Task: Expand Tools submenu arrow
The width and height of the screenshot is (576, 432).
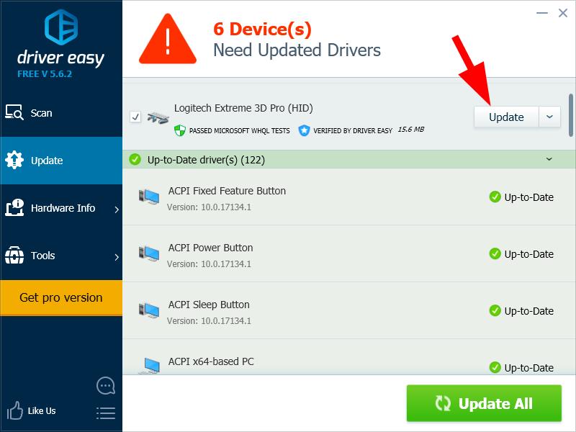Action: 117,257
